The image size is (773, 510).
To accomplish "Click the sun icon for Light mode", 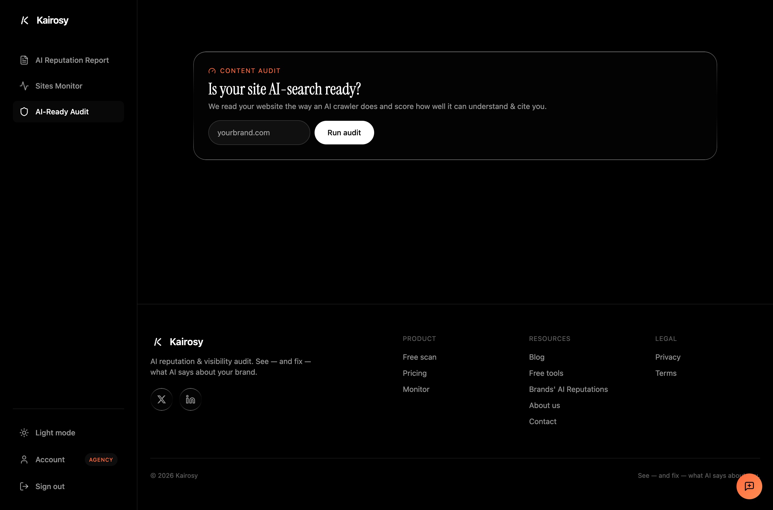I will (24, 433).
